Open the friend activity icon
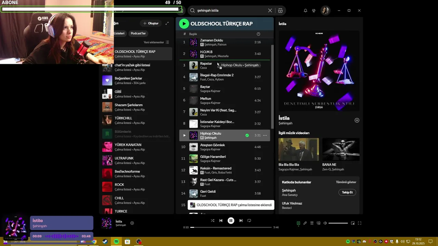The height and width of the screenshot is (246, 438). 313,11
